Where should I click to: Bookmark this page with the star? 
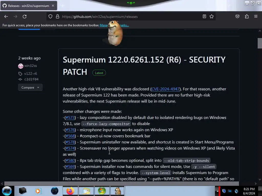point(212,16)
